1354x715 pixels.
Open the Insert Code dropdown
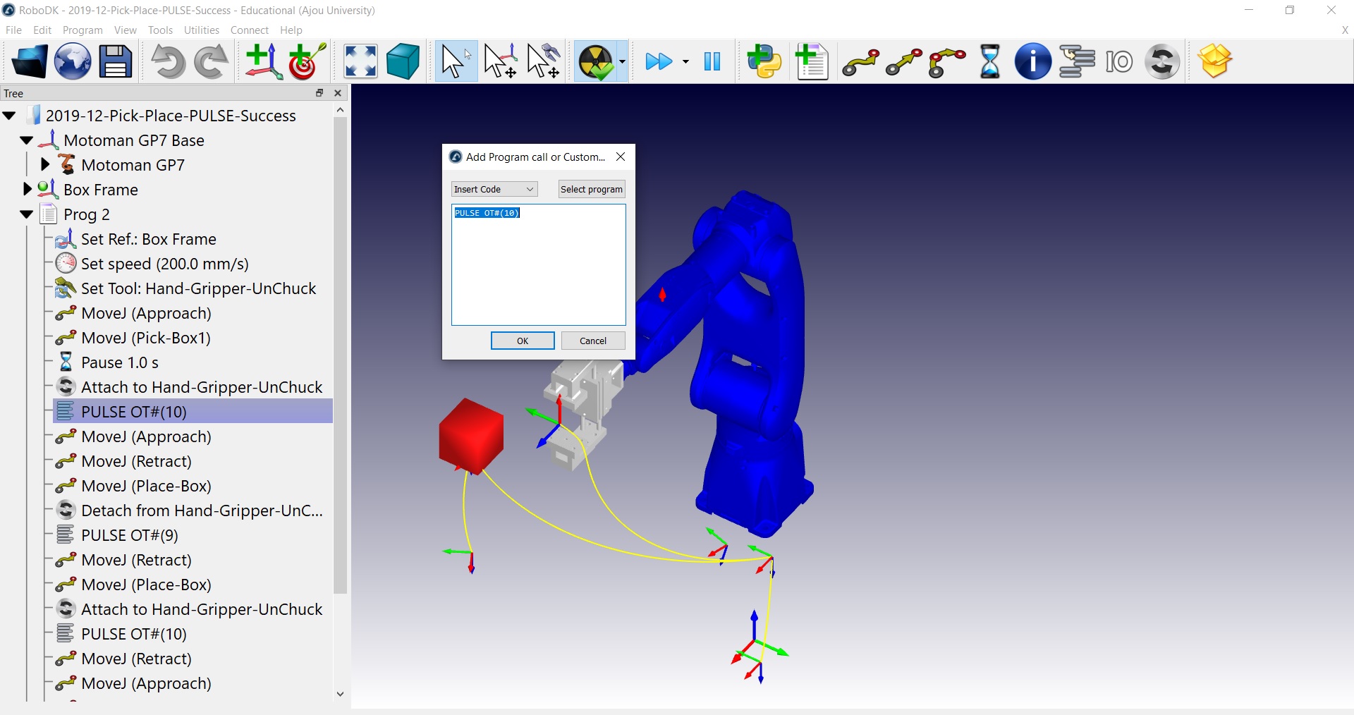tap(494, 189)
